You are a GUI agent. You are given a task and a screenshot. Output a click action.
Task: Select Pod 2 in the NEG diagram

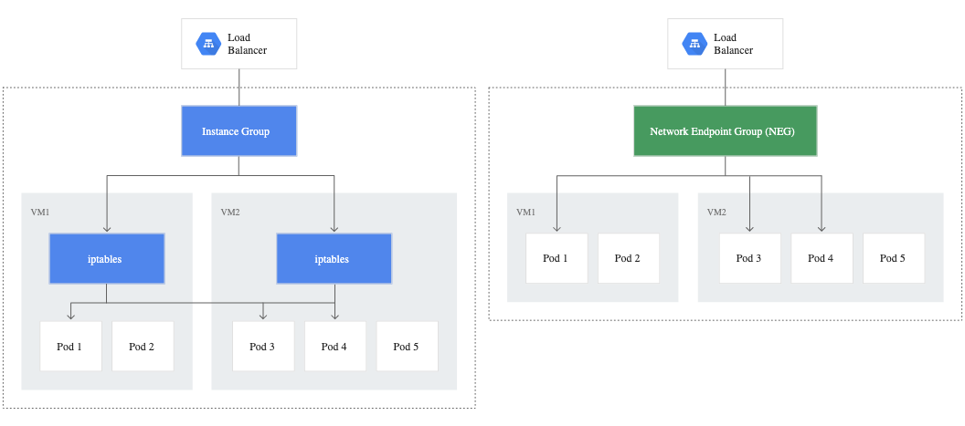(x=629, y=258)
